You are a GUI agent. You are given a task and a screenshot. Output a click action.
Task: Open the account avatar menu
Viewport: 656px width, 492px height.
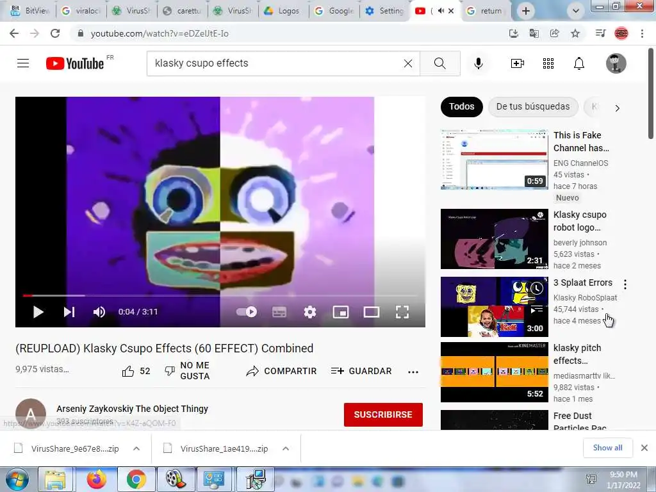point(616,63)
